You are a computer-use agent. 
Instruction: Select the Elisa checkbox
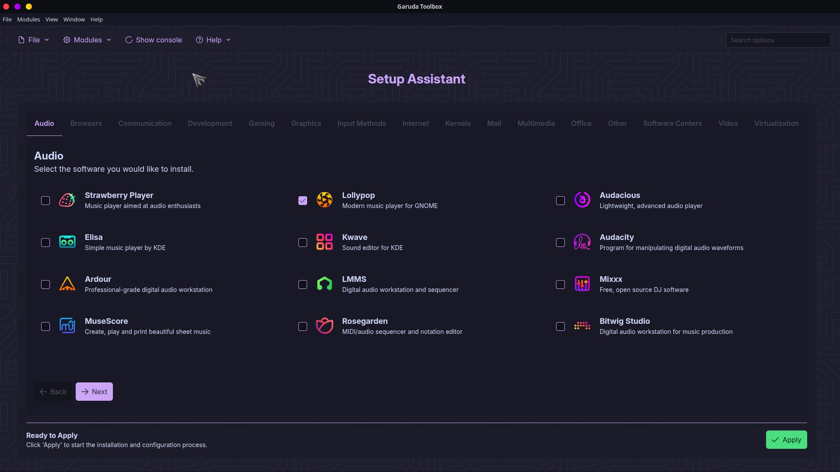click(x=45, y=243)
